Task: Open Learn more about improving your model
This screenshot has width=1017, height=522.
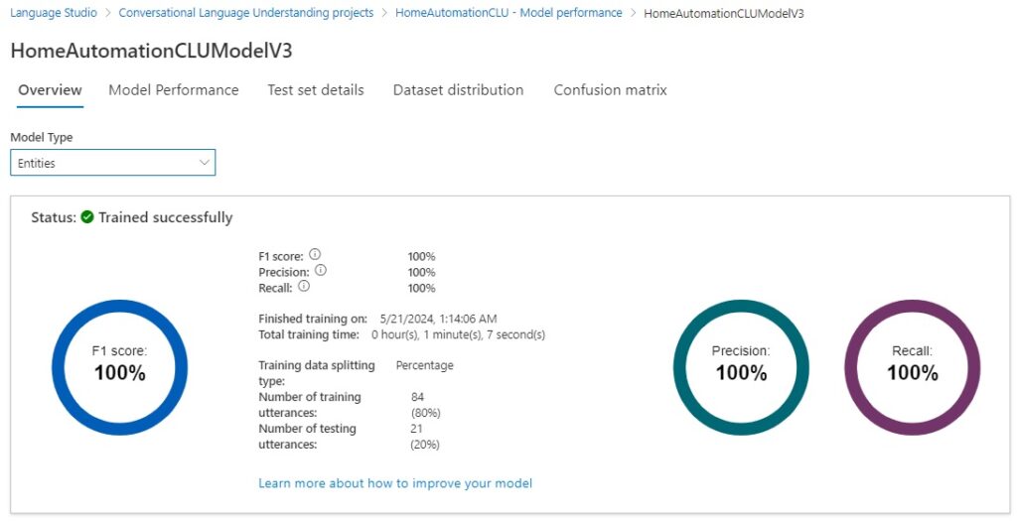Action: pyautogui.click(x=395, y=483)
